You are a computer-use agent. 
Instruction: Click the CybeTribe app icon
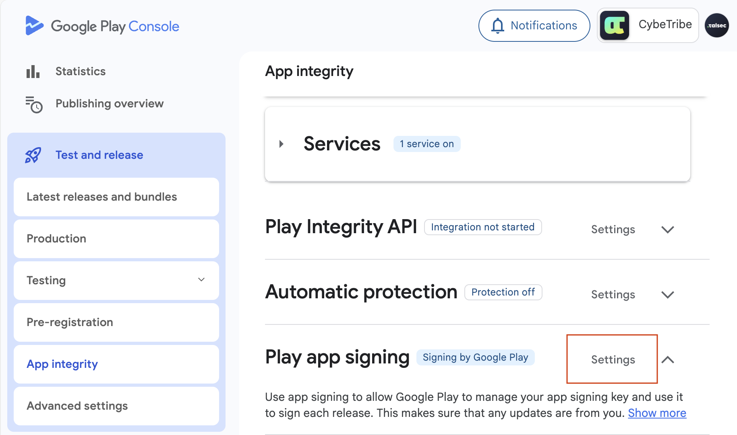click(x=614, y=25)
